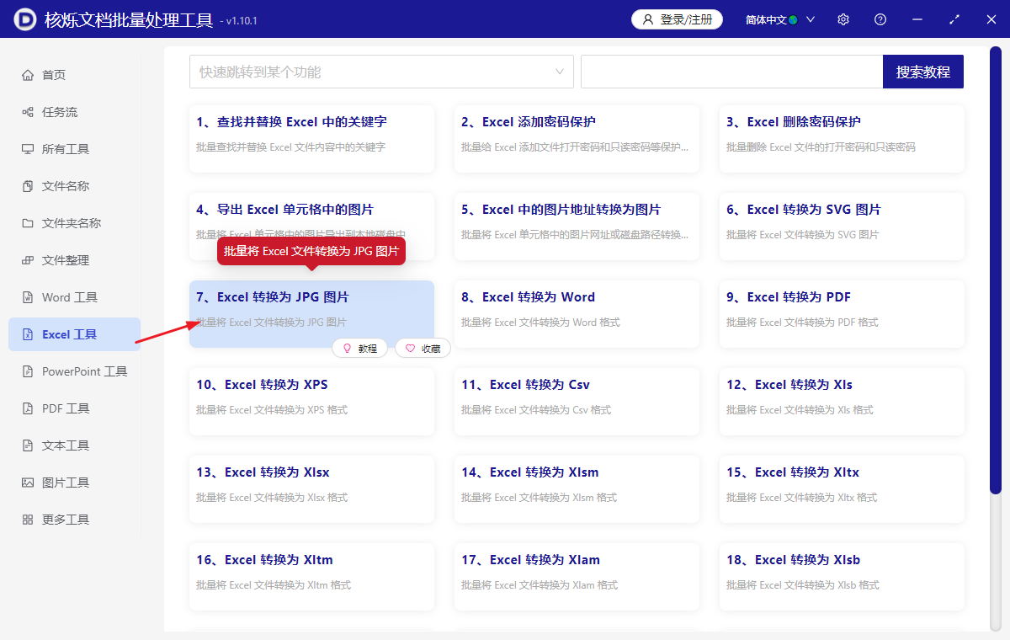Open Excel 转换为 XPS card
This screenshot has height=640, width=1010.
click(x=311, y=401)
